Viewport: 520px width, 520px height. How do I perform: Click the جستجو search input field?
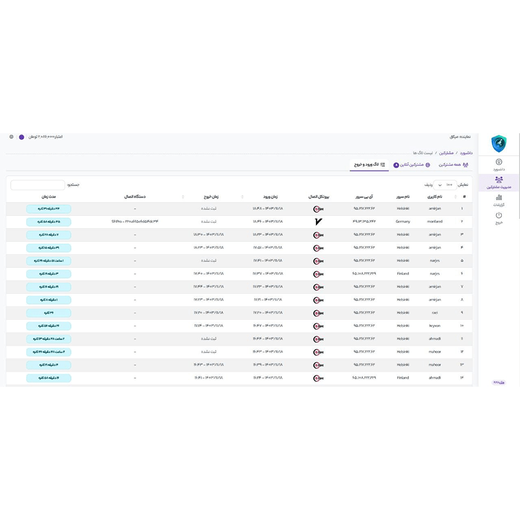tap(38, 185)
